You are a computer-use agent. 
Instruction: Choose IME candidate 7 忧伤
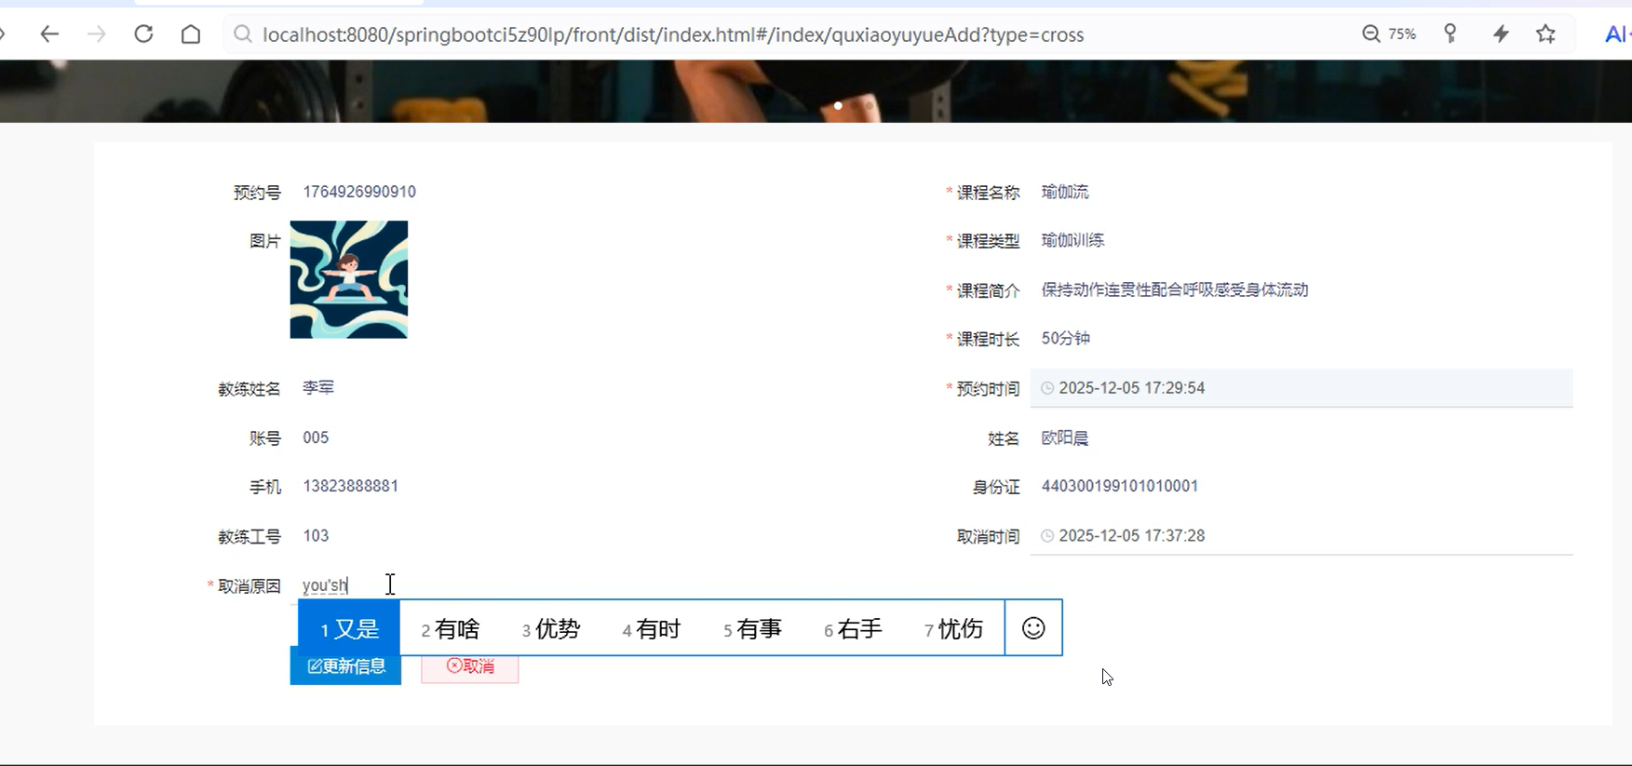point(953,629)
